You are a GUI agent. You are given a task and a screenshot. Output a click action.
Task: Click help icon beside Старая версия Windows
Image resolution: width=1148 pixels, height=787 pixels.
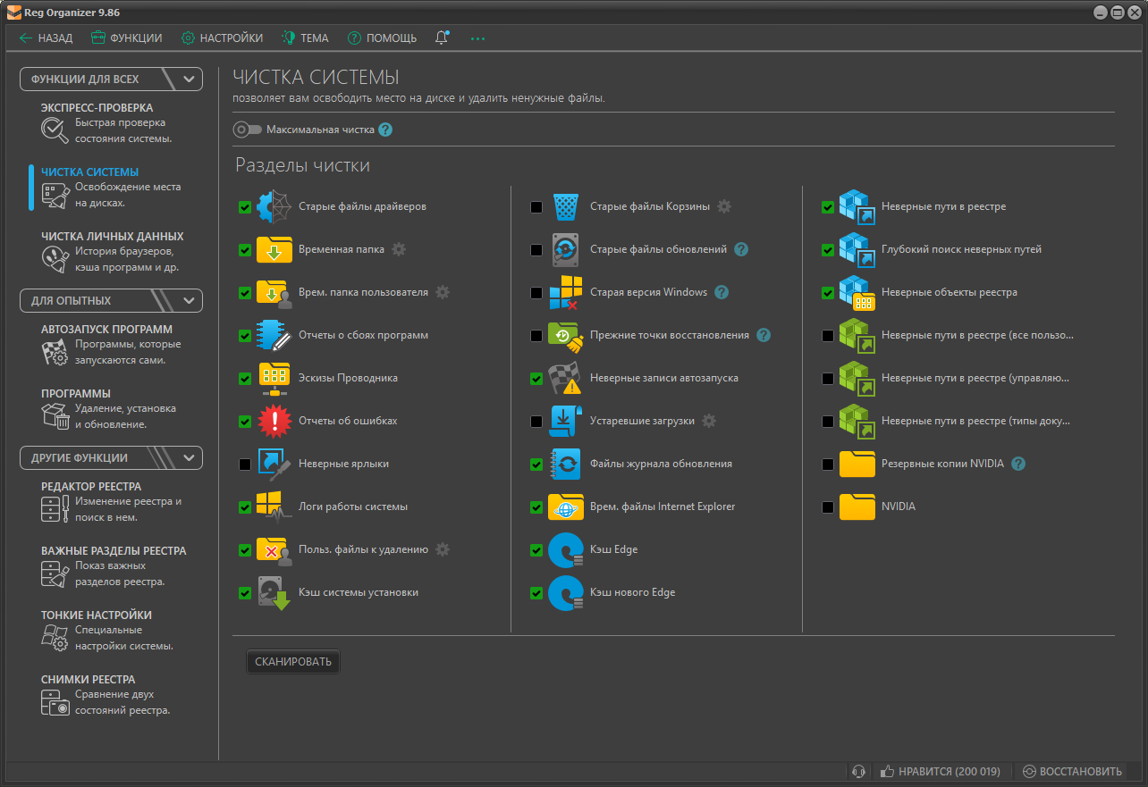(722, 292)
